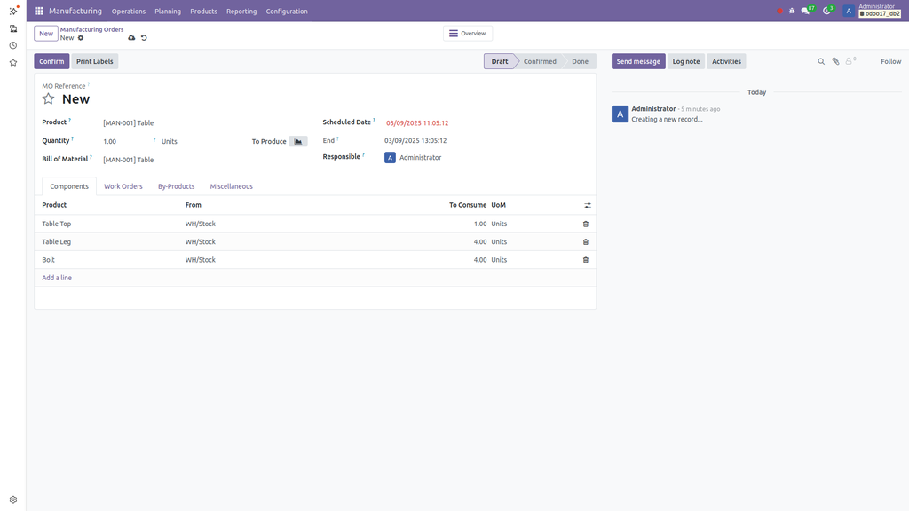This screenshot has width=909, height=511.
Task: Confirm the manufacturing order
Action: coord(51,61)
